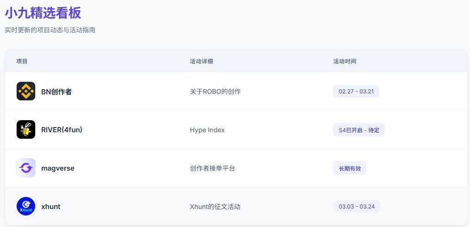The image size is (470, 227).
Task: Click the Xhunt的征文活动 activity detail
Action: point(215,207)
